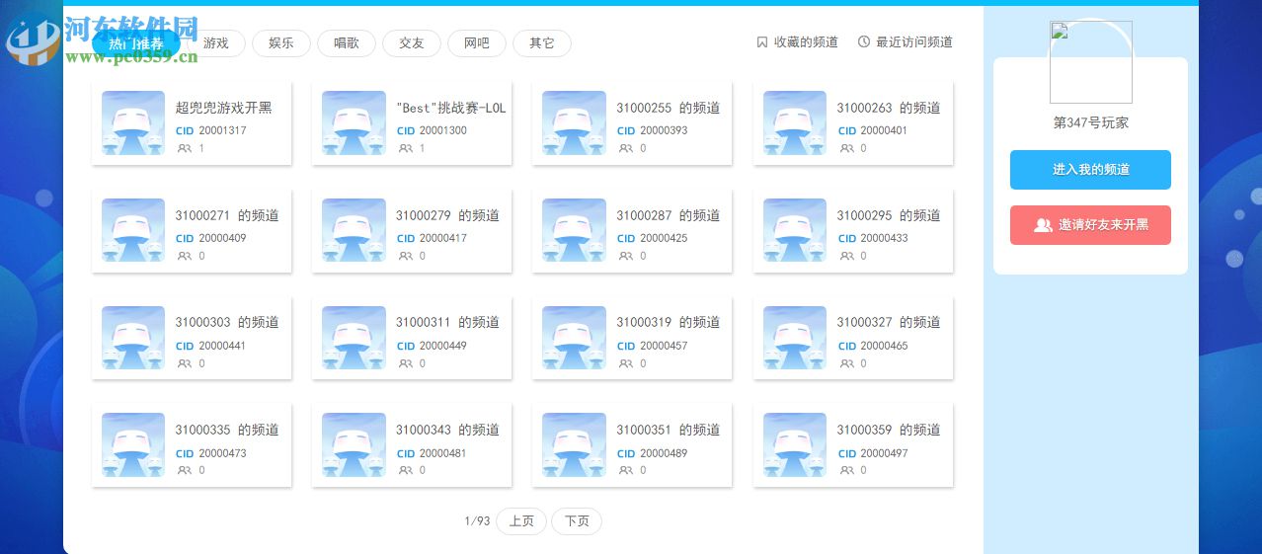Click thumbnail of 31000359 channel
The width and height of the screenshot is (1262, 554).
click(795, 445)
